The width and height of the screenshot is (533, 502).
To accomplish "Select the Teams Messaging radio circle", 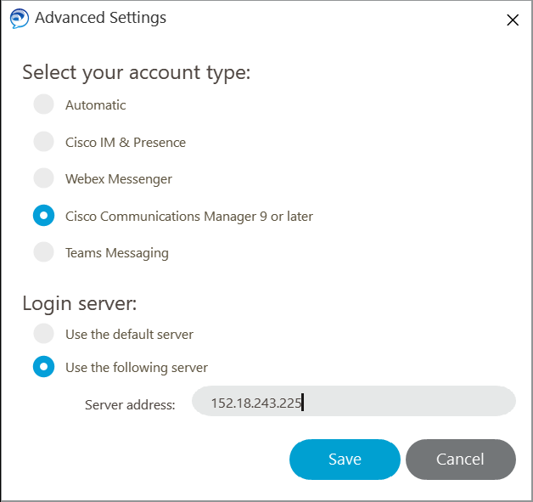I will coord(43,252).
